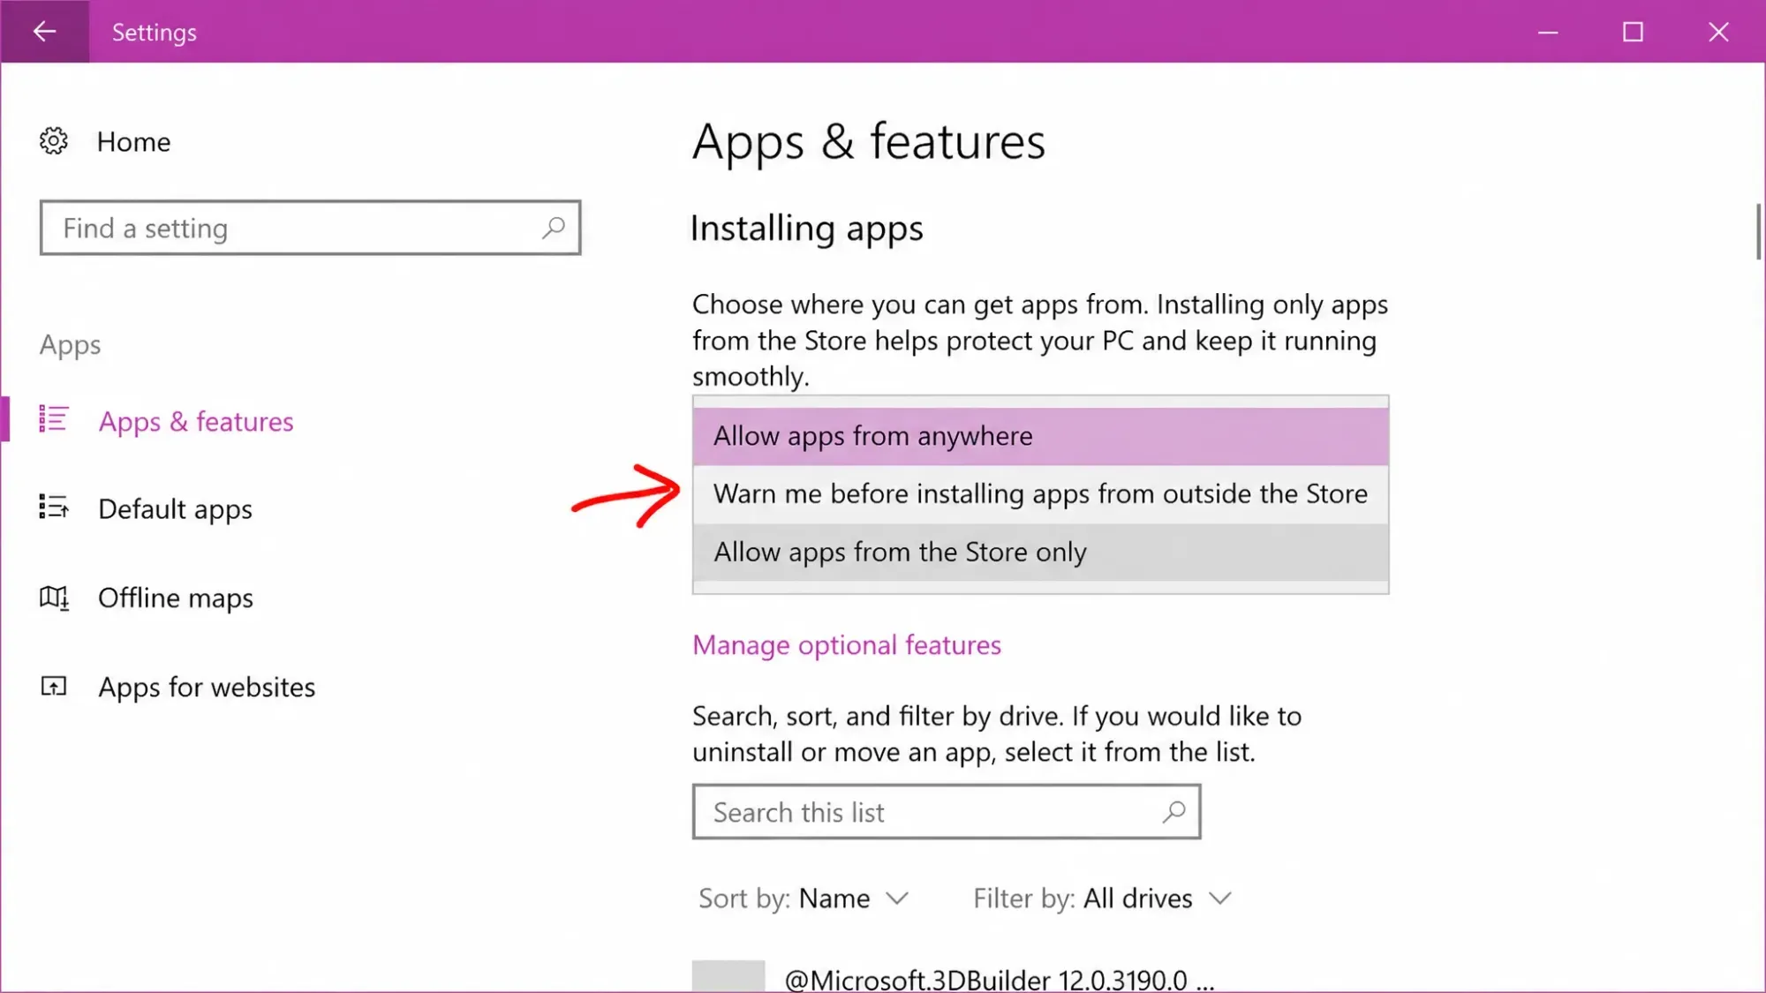Click the 3DBuilder app thumbnail
Screen dimensions: 1766x993
pyautogui.click(x=728, y=976)
